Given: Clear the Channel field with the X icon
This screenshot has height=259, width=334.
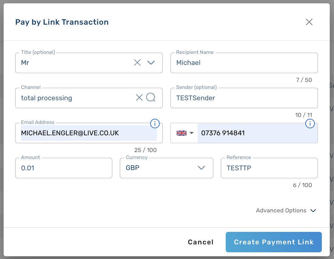Looking at the screenshot, I should (139, 98).
